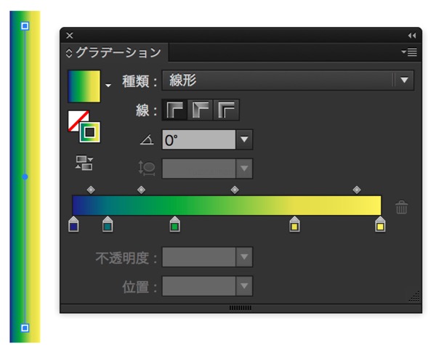
Task: Select the グラデーション panel tab
Action: point(118,52)
